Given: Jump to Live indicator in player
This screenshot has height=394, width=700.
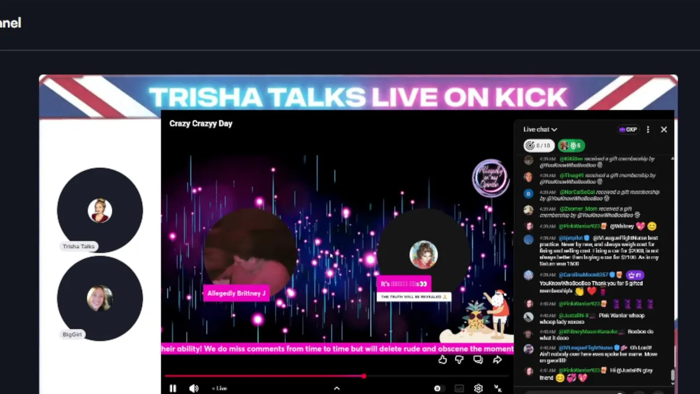Looking at the screenshot, I should pos(220,389).
